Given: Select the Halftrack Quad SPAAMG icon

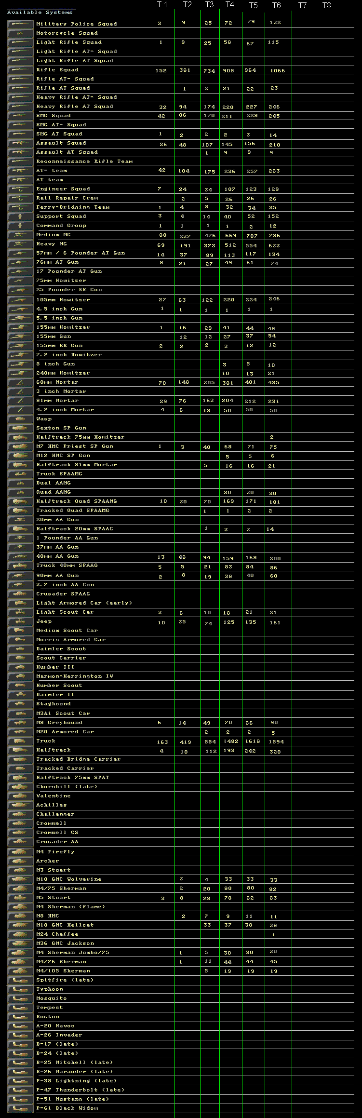Looking at the screenshot, I should (x=20, y=501).
